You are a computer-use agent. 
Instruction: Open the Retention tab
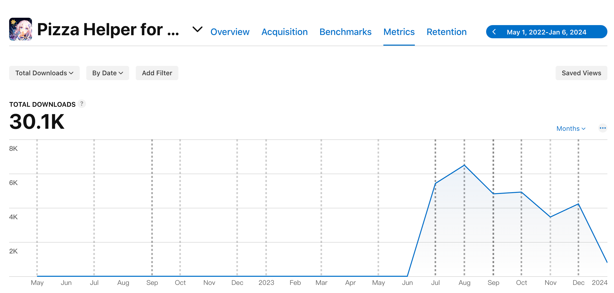[x=447, y=32]
